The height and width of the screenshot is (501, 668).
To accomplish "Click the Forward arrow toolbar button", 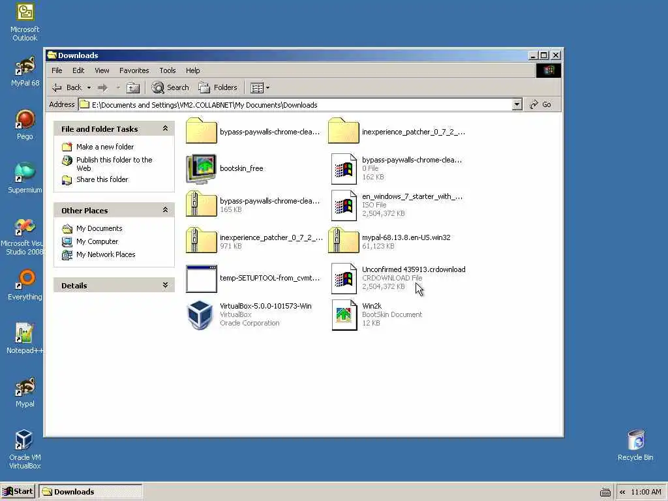I will [102, 88].
